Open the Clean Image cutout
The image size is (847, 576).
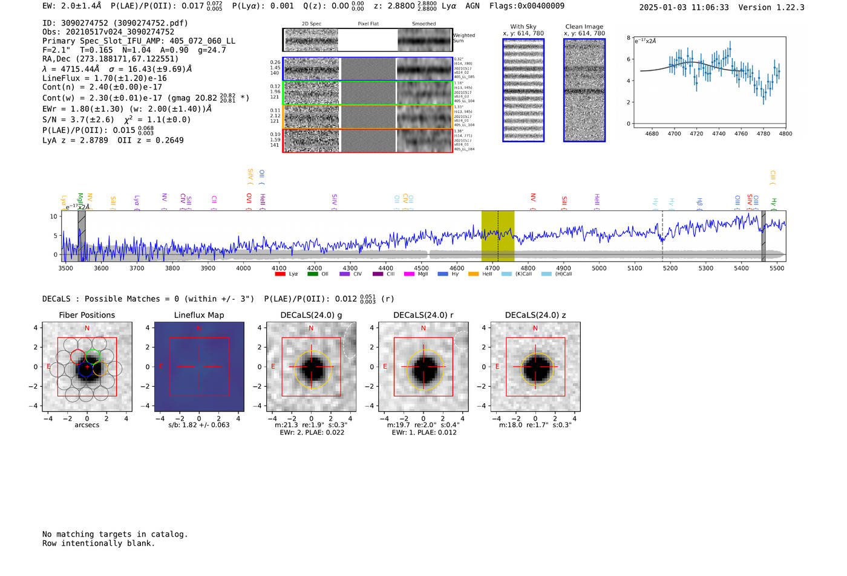point(584,91)
